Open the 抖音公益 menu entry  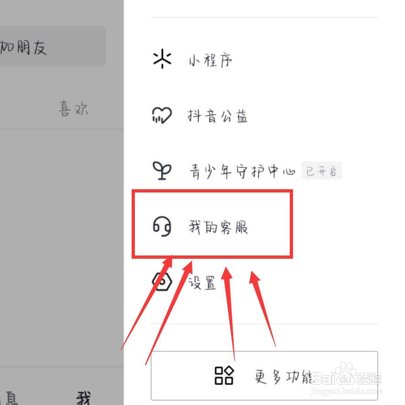[264, 116]
